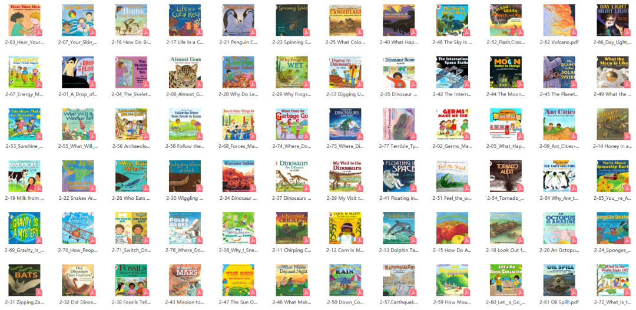636x310 pixels.
Task: Click the Germs Make Me Sick cover
Action: [x=452, y=124]
